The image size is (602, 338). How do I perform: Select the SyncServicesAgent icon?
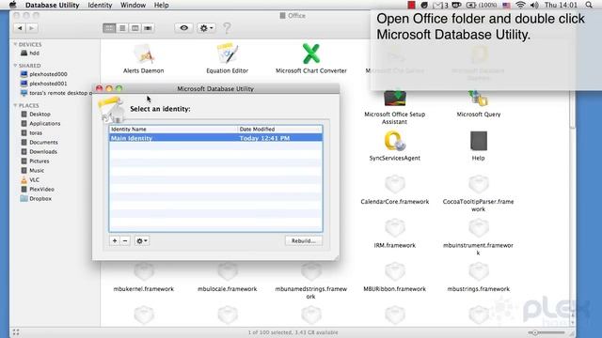[395, 141]
